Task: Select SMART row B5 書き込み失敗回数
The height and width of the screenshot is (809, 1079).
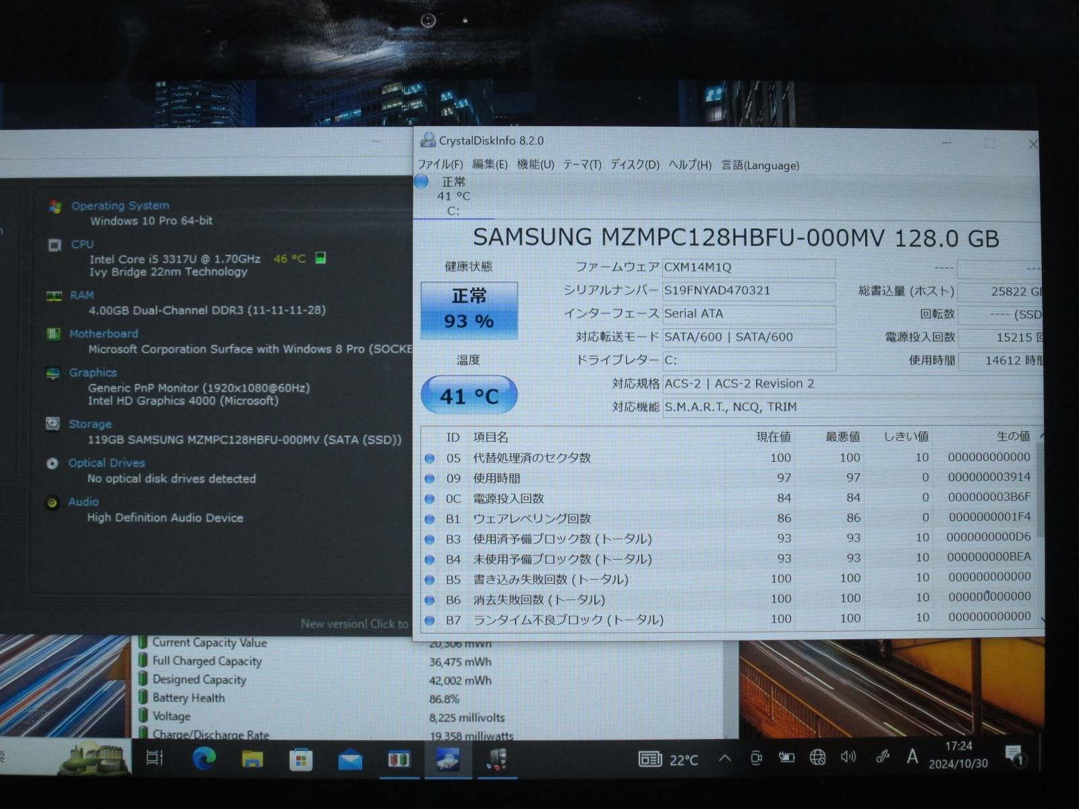Action: (x=728, y=578)
